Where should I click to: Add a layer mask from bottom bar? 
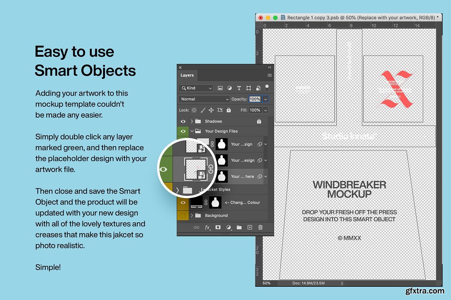click(218, 227)
